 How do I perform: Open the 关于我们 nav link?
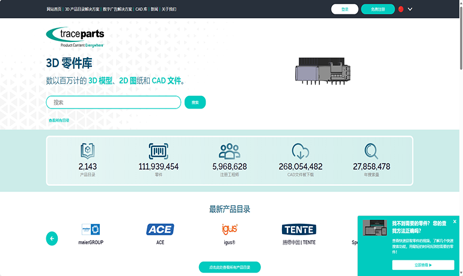[x=169, y=9]
